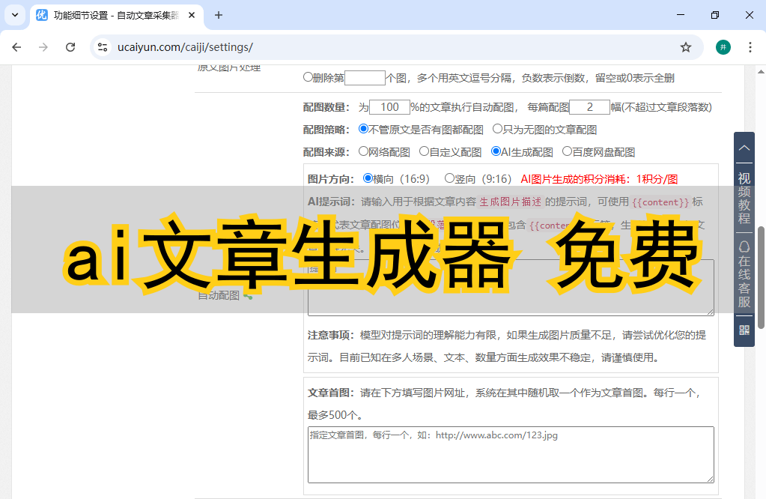
Task: Open 在线客服 from the side panel
Action: point(744,273)
